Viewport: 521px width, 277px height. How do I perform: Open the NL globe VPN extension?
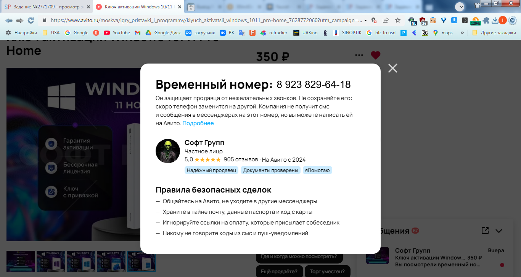click(412, 21)
